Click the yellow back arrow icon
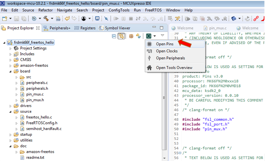The width and height of the screenshot is (265, 161). [67, 18]
